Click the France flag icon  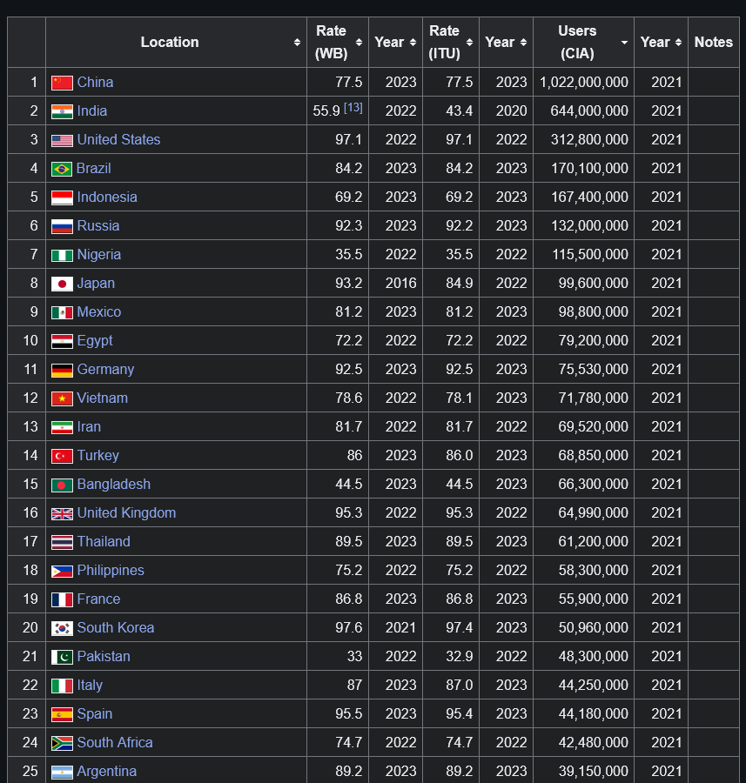pyautogui.click(x=62, y=600)
